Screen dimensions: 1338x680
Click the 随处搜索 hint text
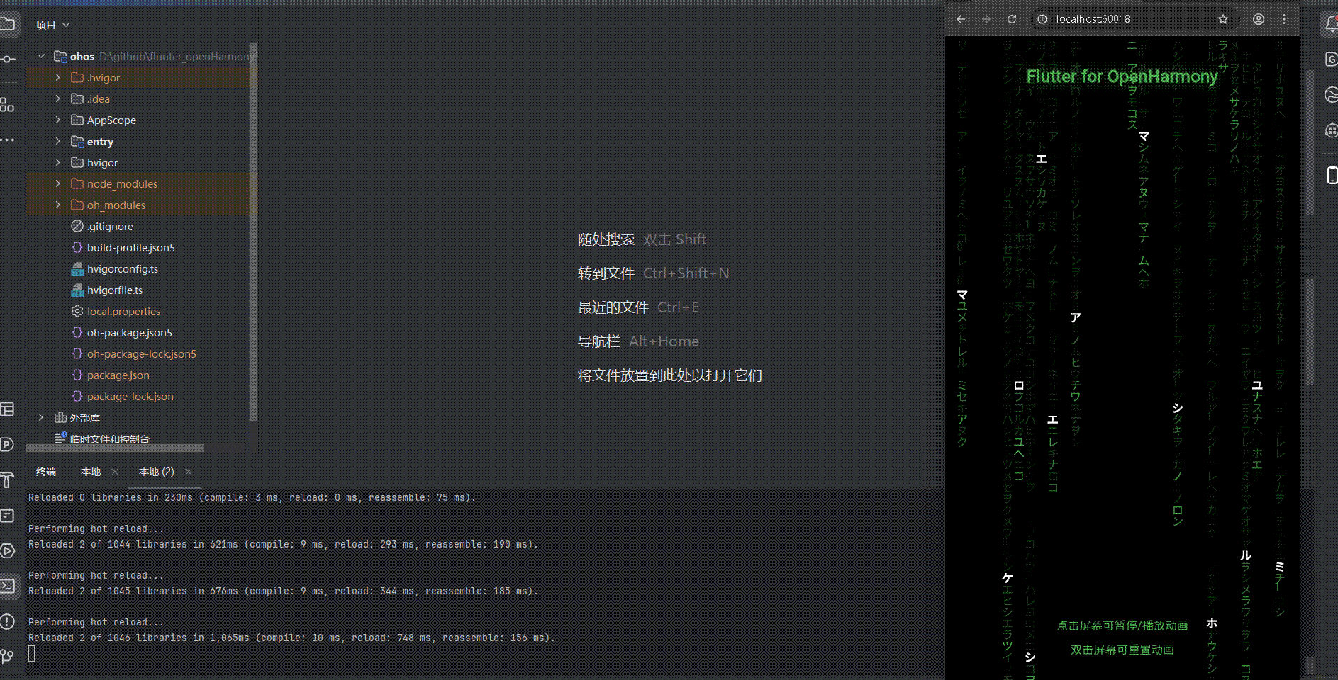[x=606, y=239]
